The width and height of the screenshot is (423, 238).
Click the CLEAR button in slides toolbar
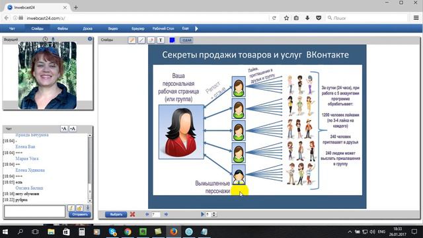pos(186,40)
